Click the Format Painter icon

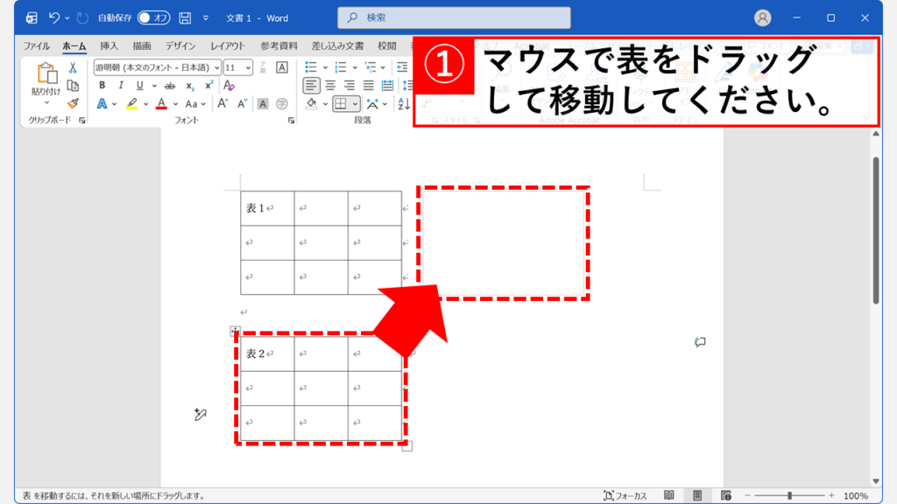coord(74,105)
